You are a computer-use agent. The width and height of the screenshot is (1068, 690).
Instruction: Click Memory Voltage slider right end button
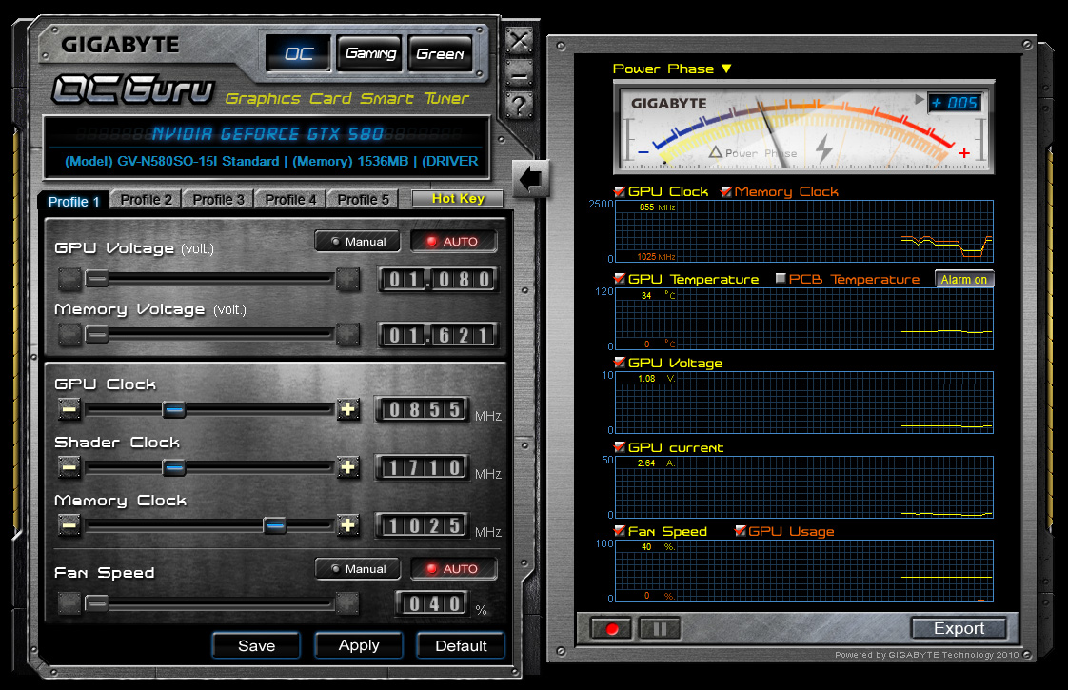tap(347, 334)
